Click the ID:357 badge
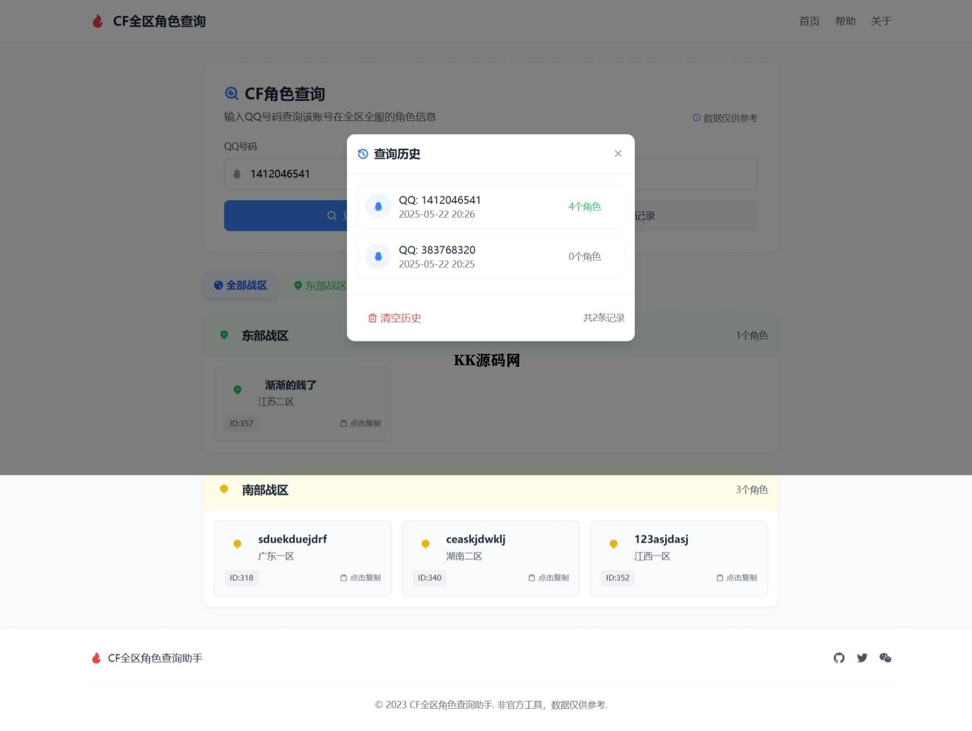Viewport: 972px width, 731px height. [241, 423]
